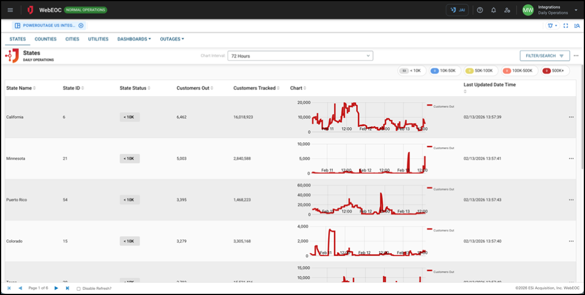585x295 pixels.
Task: Switch to the Utilities tab
Action: click(98, 39)
